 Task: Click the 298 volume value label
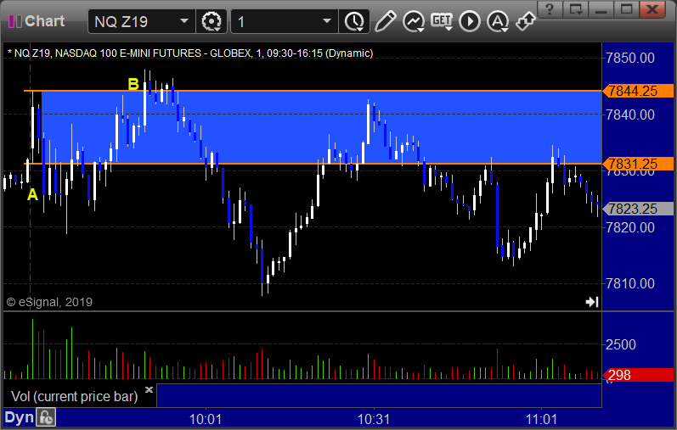tap(638, 375)
